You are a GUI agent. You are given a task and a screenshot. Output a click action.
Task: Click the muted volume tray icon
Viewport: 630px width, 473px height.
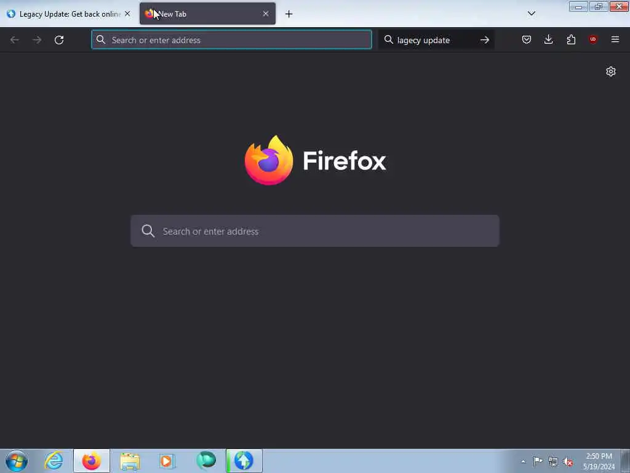568,462
